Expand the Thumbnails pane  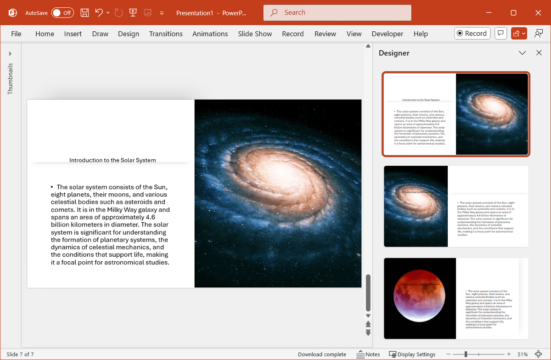point(10,54)
